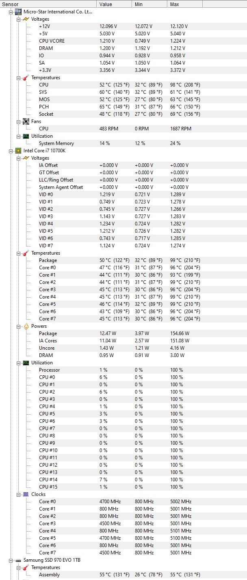
Task: Collapse the Intel Core i7 10700K node
Action: pyautogui.click(x=11, y=151)
